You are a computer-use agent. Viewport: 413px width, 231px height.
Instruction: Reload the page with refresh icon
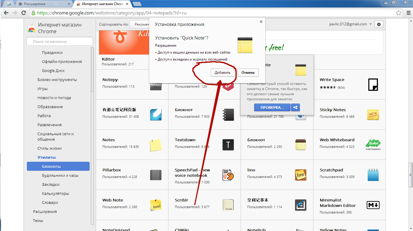point(24,13)
